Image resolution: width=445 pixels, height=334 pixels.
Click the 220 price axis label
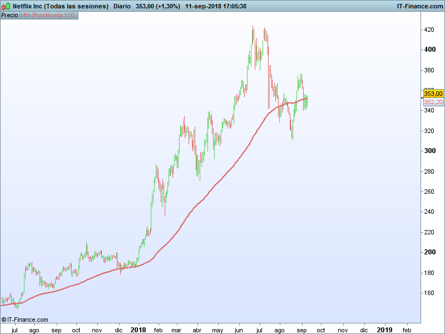(x=429, y=232)
